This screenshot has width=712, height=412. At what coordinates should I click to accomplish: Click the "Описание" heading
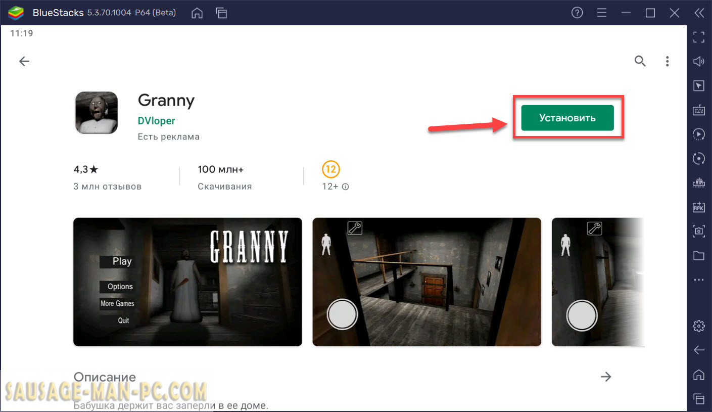(x=105, y=377)
